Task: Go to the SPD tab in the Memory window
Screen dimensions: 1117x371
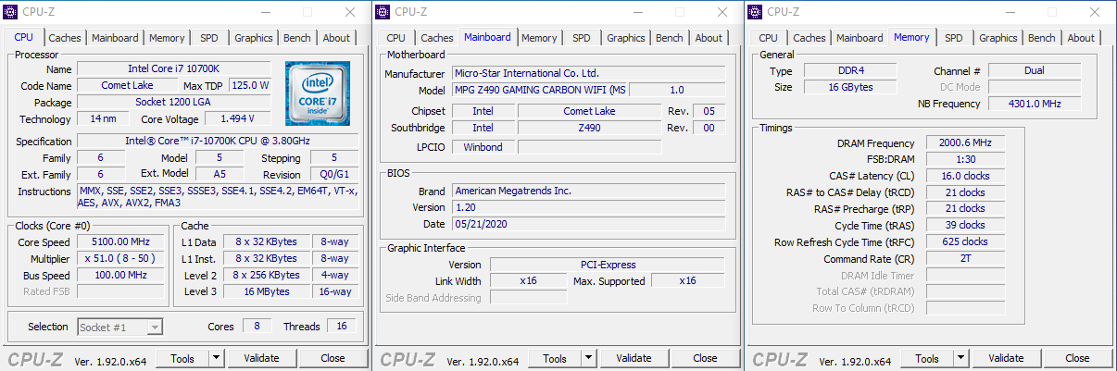Action: click(954, 38)
